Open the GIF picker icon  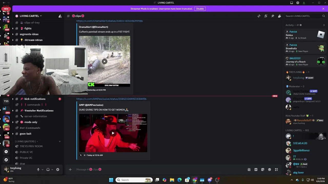tap(256, 169)
